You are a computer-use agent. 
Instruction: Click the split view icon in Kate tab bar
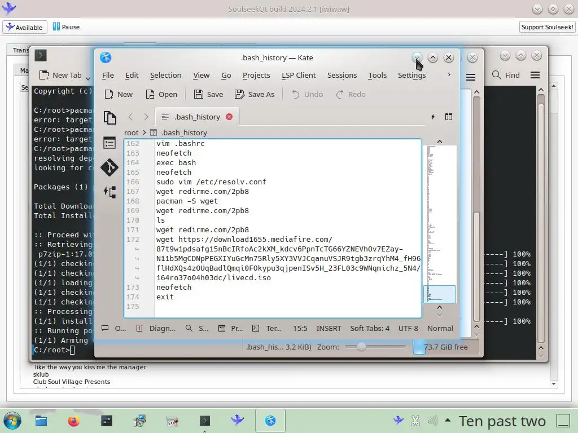tap(449, 117)
